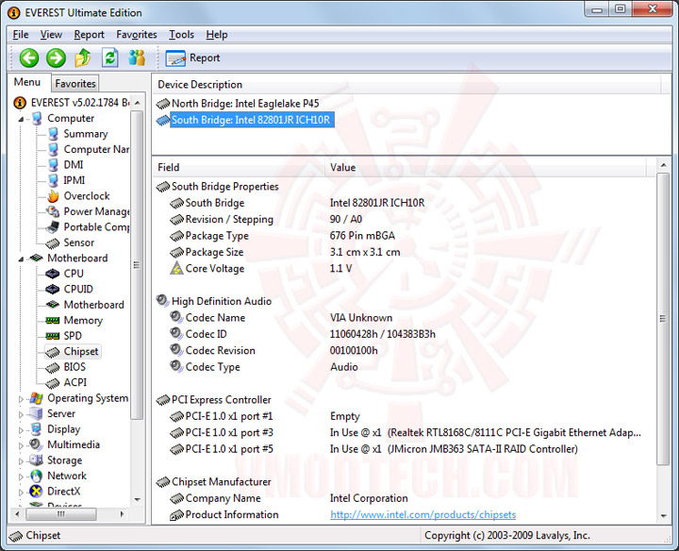Viewport: 679px width, 551px height.
Task: Open DMI under Computer
Action: pos(74,164)
